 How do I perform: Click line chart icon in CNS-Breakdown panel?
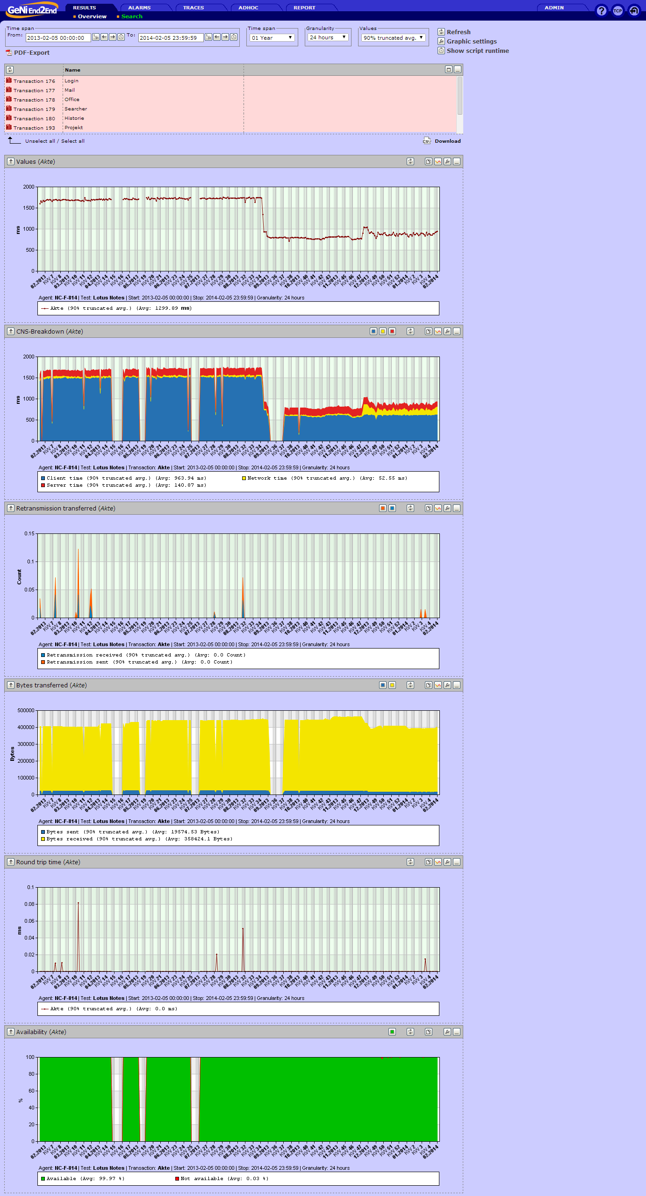coord(438,331)
